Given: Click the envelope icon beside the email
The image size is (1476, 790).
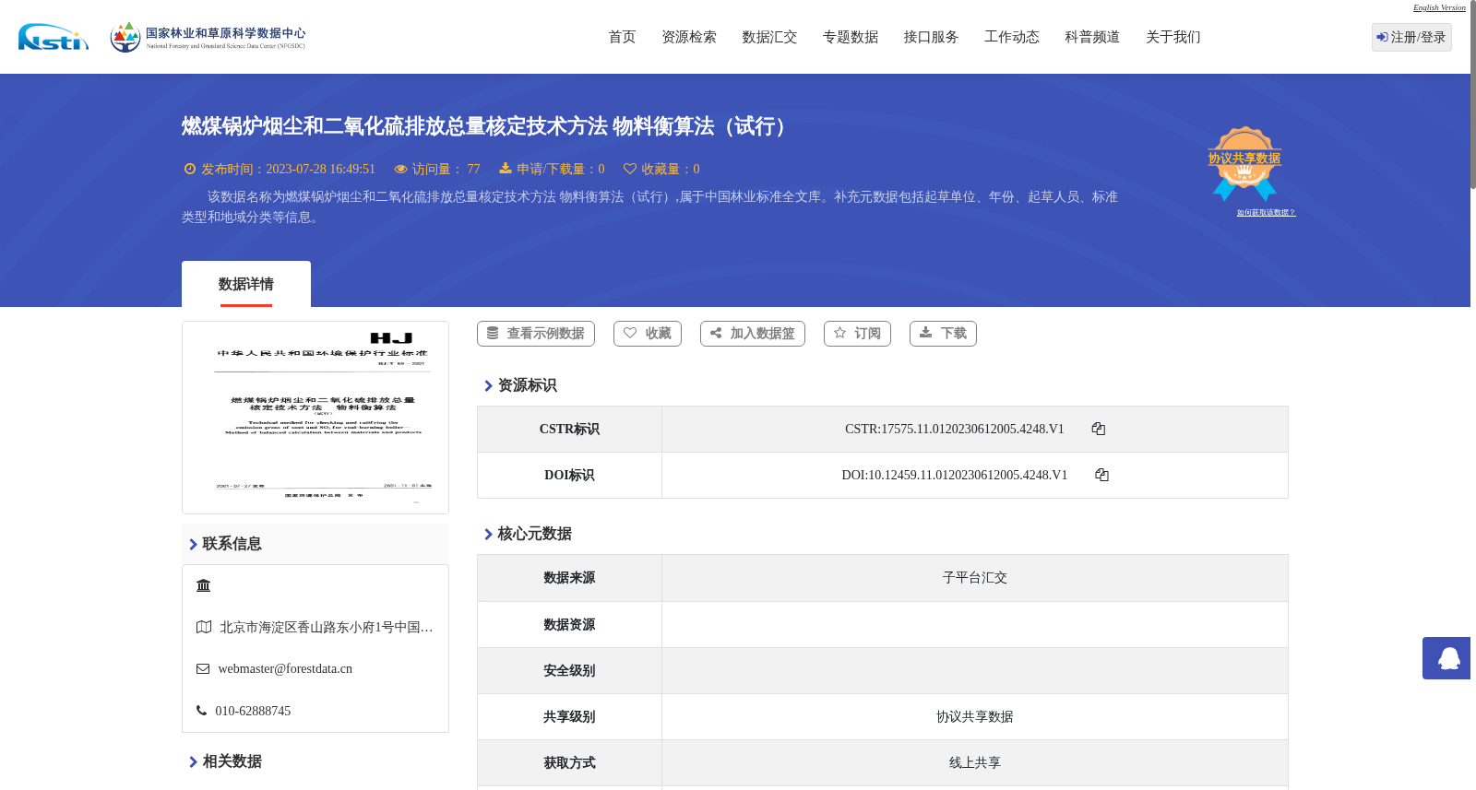Looking at the screenshot, I should point(203,669).
